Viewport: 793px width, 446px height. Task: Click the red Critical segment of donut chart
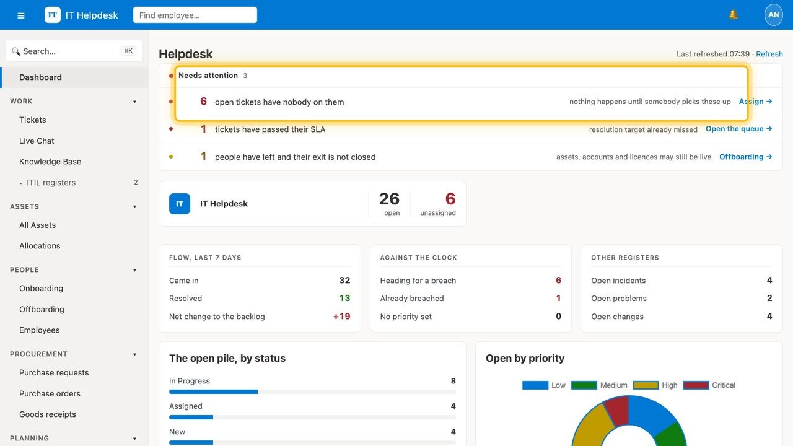[x=618, y=410]
